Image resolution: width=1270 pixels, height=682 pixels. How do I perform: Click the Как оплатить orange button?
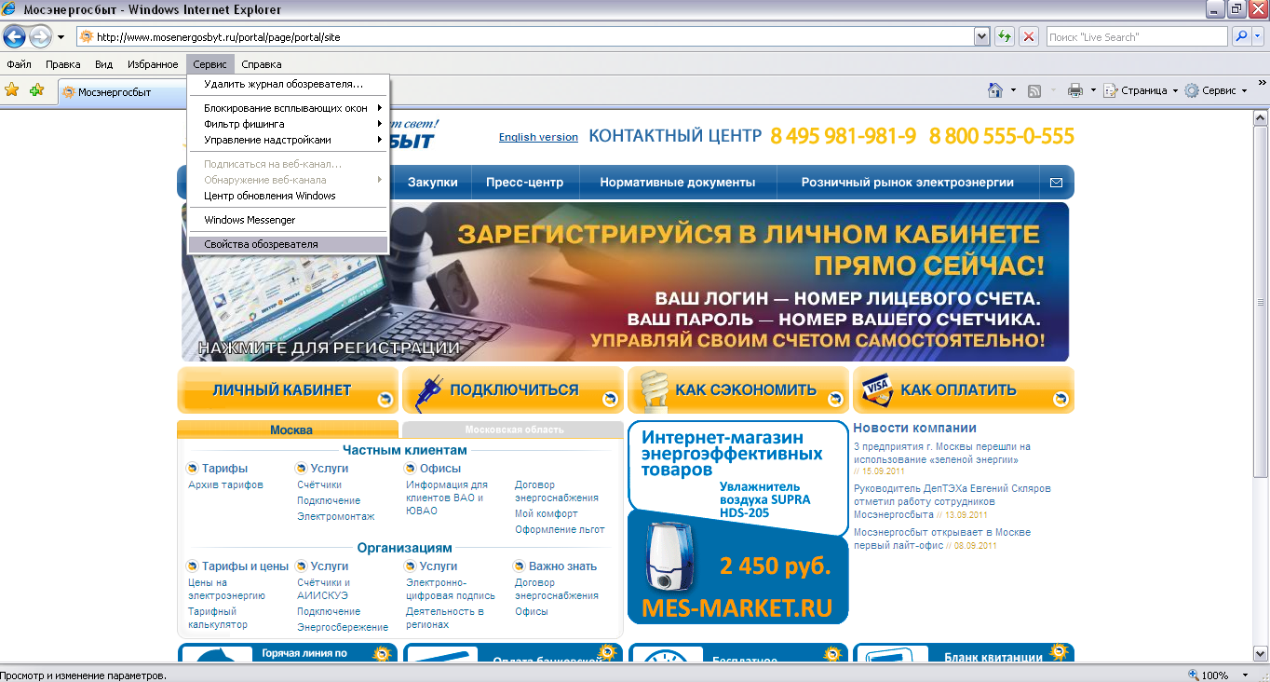point(964,390)
